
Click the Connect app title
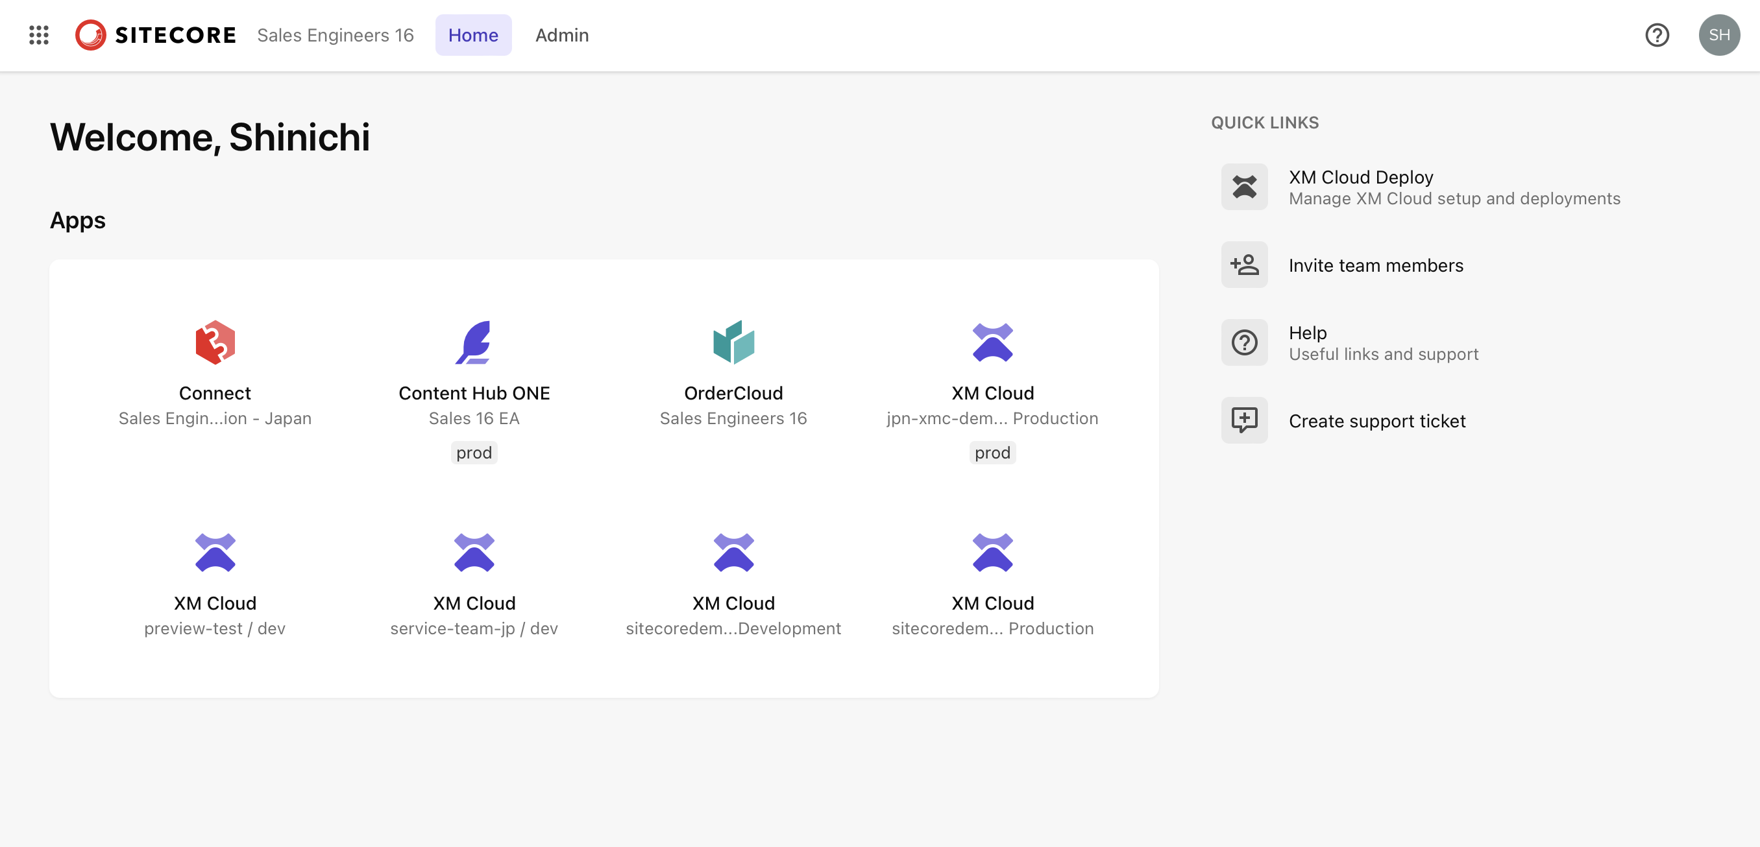(215, 393)
